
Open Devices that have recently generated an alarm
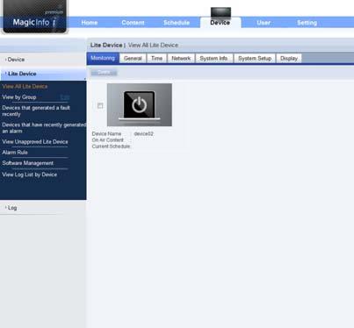pos(44,128)
